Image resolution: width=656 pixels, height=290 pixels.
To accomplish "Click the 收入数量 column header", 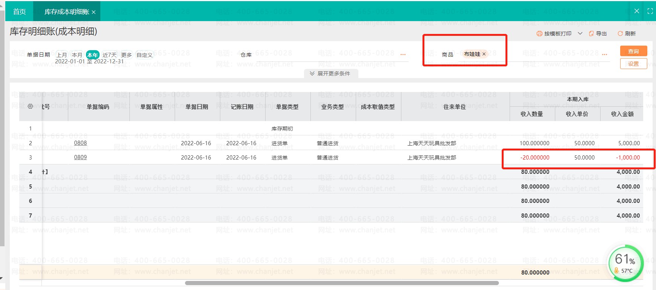I will click(532, 114).
